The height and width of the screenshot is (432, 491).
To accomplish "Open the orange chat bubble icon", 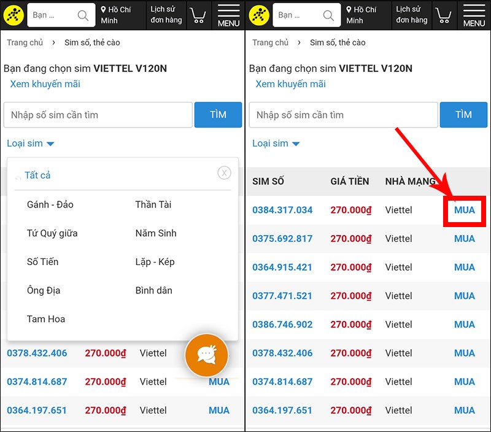I will pyautogui.click(x=207, y=355).
